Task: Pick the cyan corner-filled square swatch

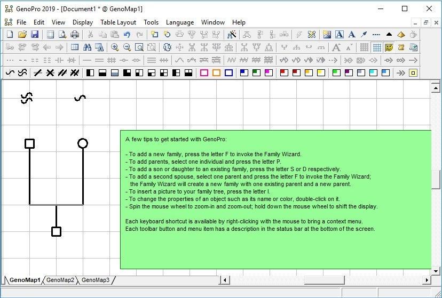Action: pos(373,73)
